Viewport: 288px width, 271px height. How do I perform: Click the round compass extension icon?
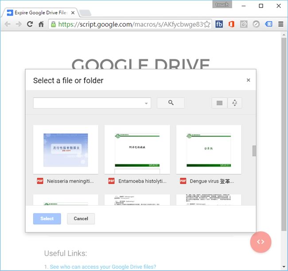click(x=256, y=24)
